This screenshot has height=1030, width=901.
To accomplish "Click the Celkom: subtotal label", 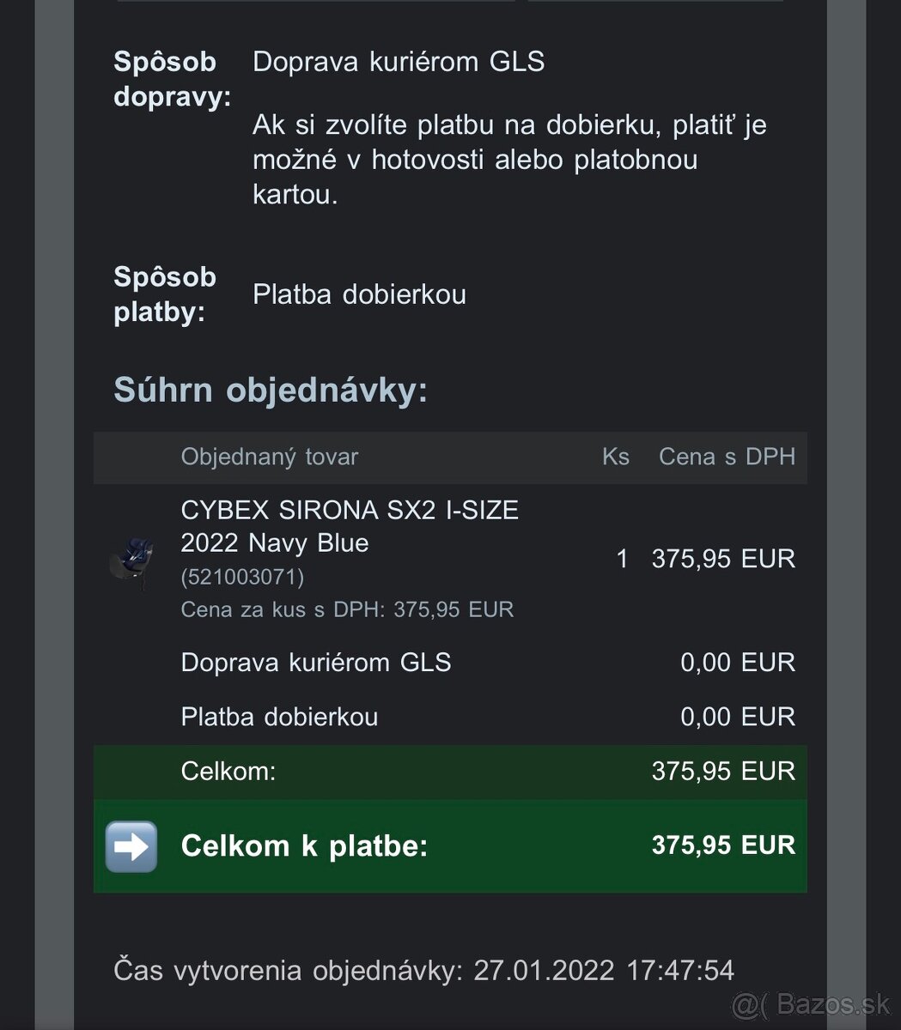I will click(228, 771).
